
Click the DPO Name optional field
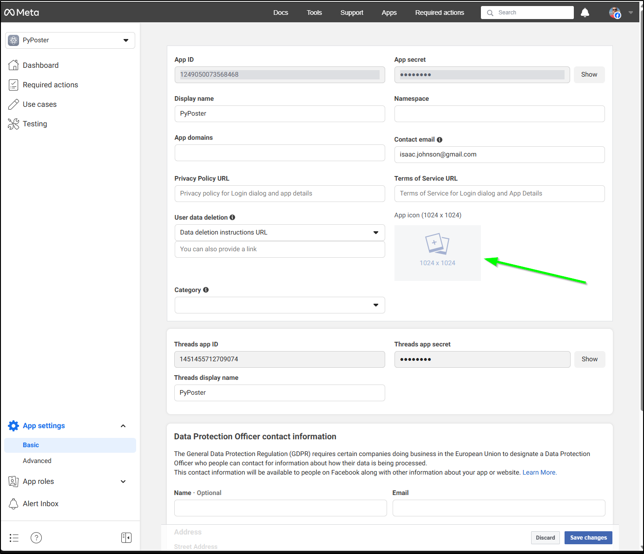(x=281, y=508)
